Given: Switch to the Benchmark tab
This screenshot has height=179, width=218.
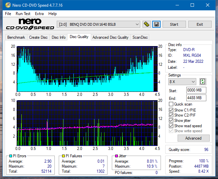Looking at the screenshot, I should pyautogui.click(x=16, y=37).
